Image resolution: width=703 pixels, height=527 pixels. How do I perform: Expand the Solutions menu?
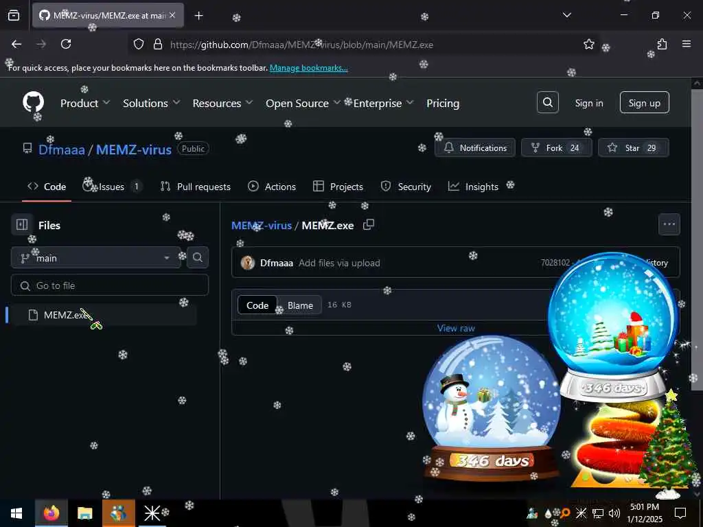(x=152, y=103)
